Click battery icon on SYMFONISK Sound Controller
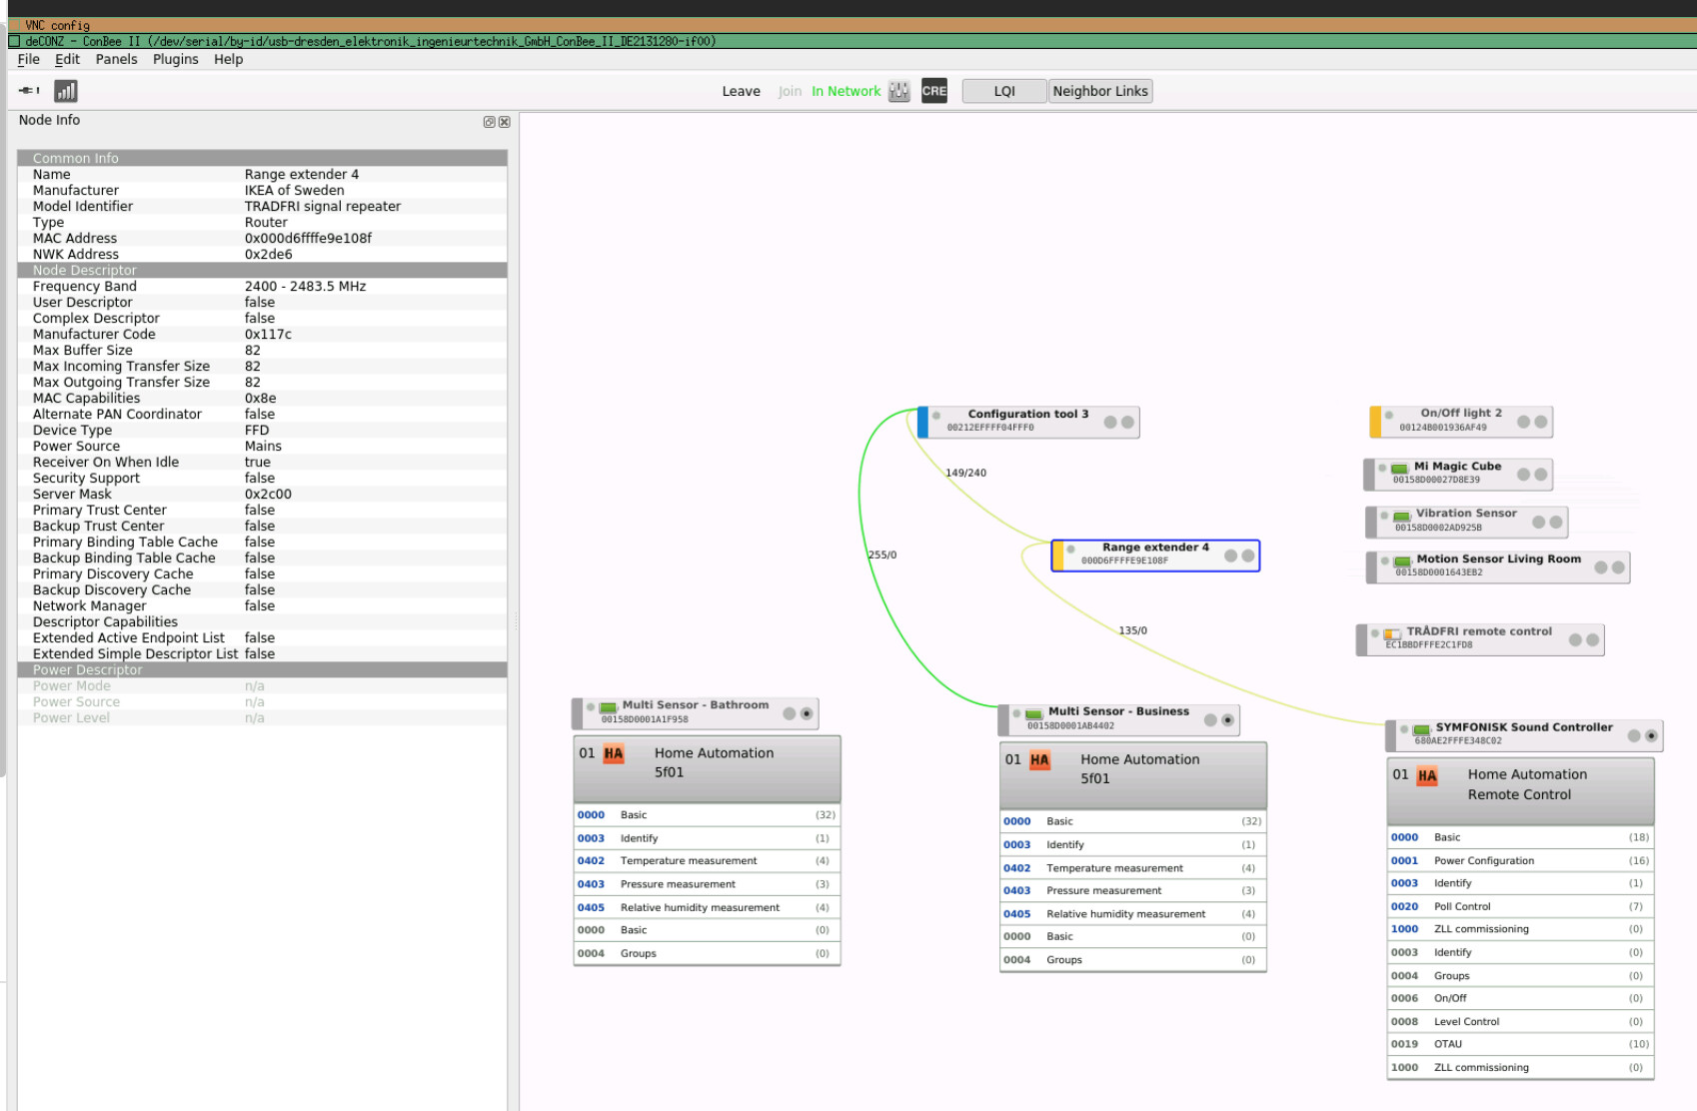Screen dimensions: 1697x1111 (1421, 730)
